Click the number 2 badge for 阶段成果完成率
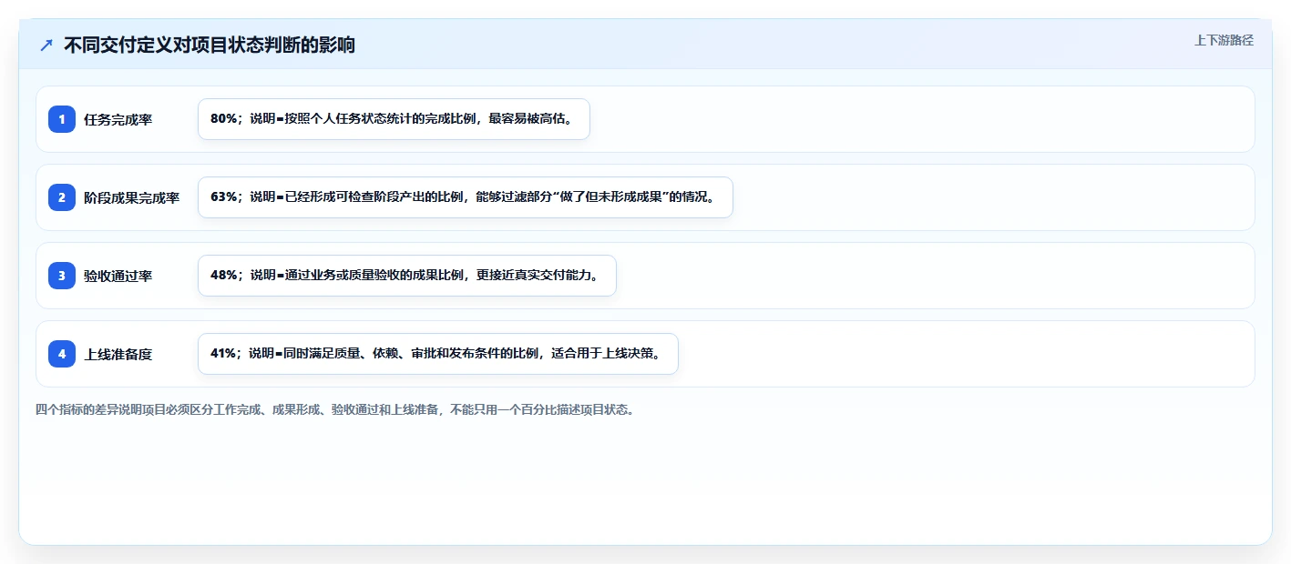1291x564 pixels. [x=62, y=197]
